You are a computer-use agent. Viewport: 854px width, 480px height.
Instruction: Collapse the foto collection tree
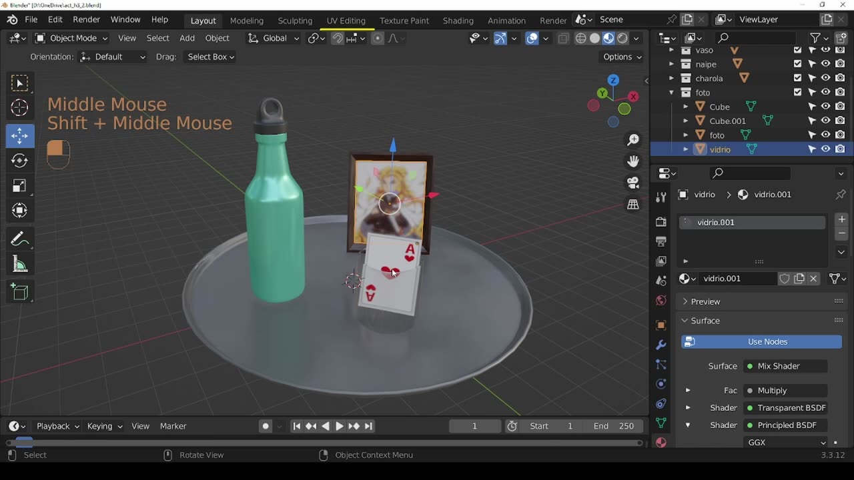coord(671,93)
